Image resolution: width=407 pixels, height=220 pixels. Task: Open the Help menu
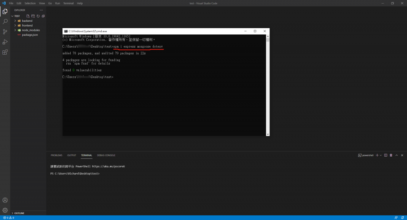pos(79,3)
